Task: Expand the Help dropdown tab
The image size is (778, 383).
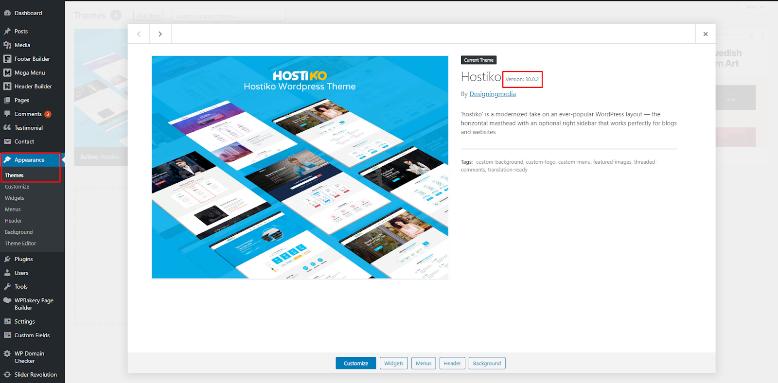Action: 755,7
